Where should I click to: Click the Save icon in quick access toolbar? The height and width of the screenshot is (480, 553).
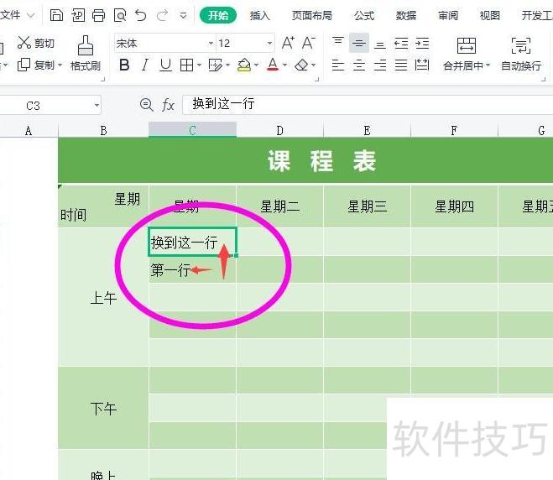56,15
